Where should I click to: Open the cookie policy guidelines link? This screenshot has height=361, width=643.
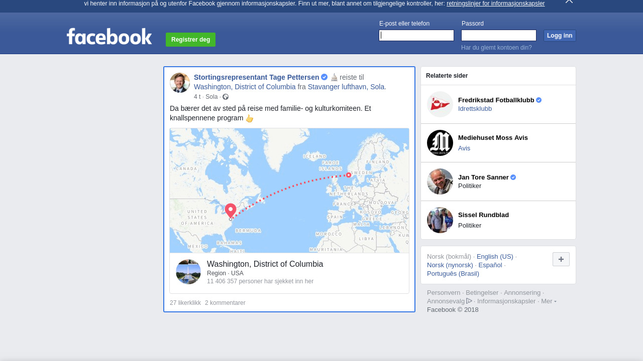(x=495, y=4)
